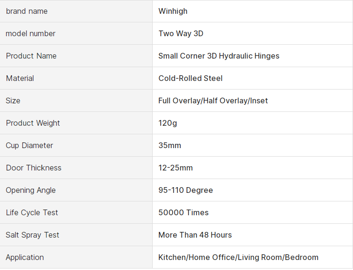Click the '12-25mm' door thickness value
This screenshot has width=353, height=270.
176,168
